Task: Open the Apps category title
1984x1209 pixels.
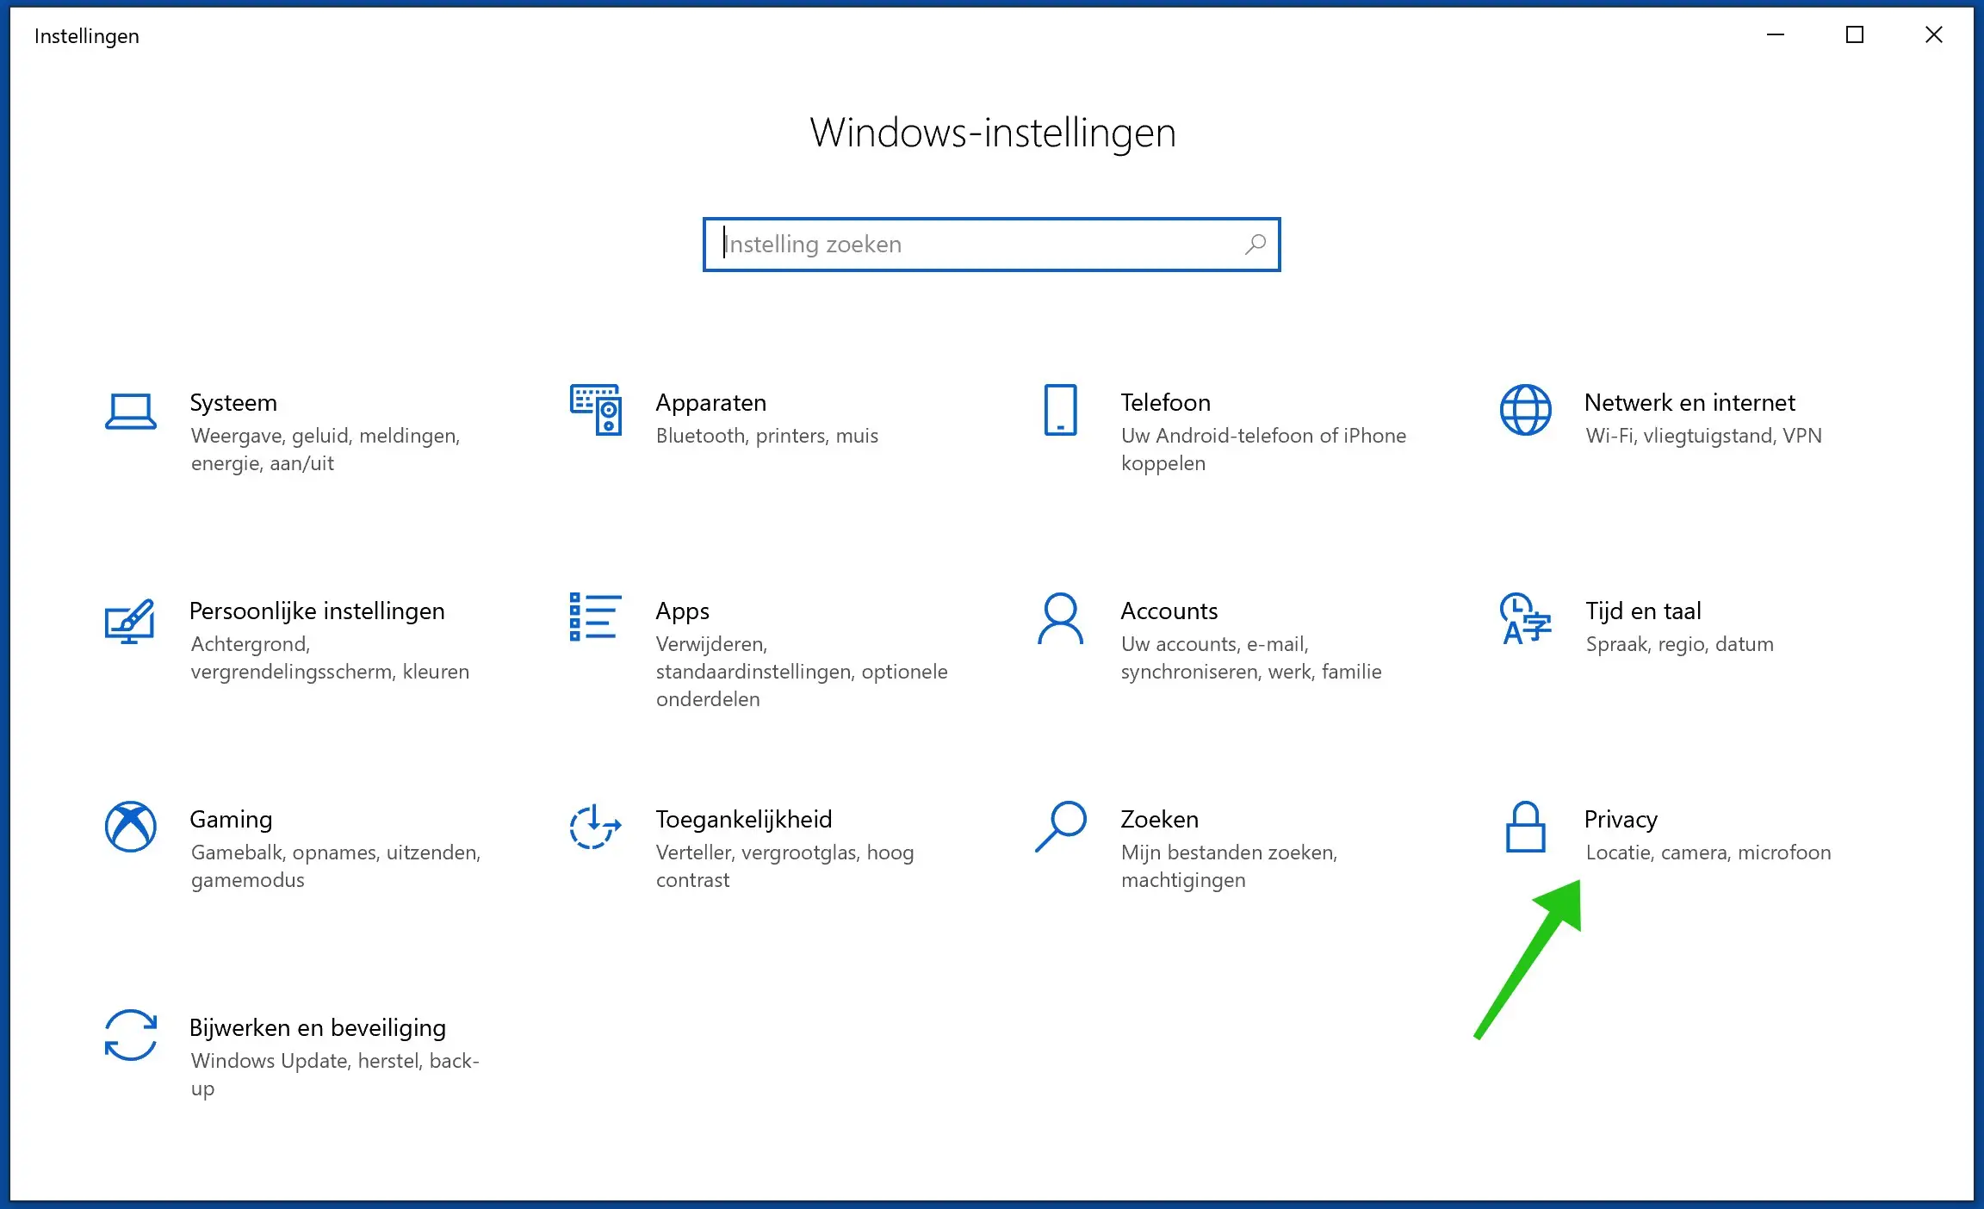Action: tap(682, 611)
